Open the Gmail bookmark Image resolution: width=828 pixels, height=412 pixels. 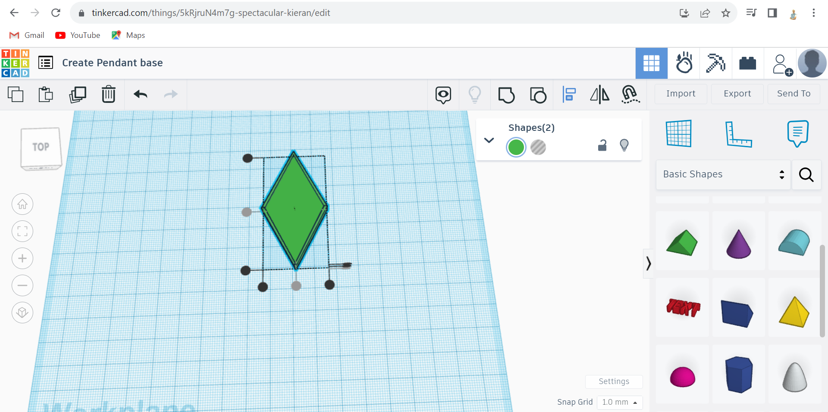point(27,35)
